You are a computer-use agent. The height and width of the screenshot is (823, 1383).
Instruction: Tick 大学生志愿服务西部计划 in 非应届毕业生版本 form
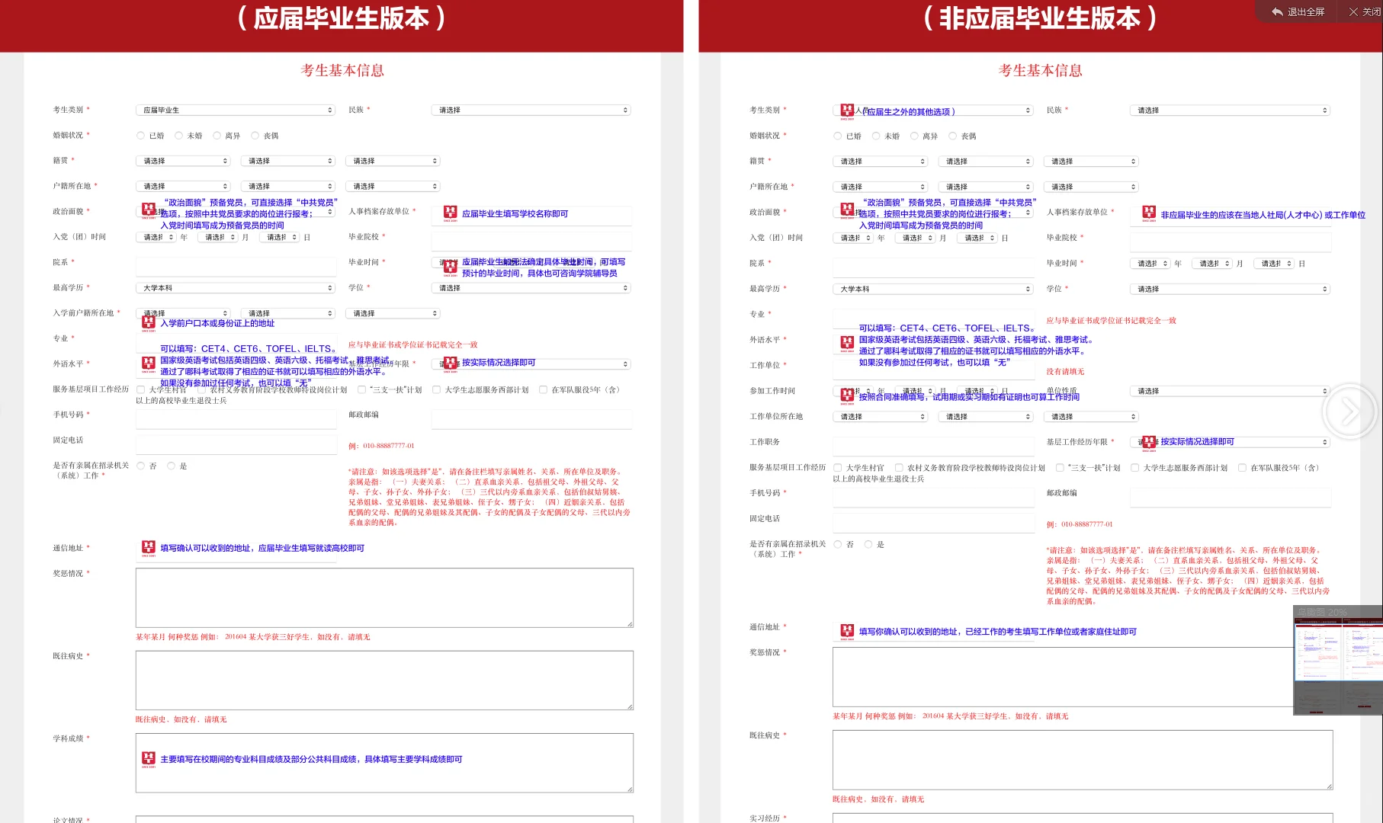tap(1134, 468)
